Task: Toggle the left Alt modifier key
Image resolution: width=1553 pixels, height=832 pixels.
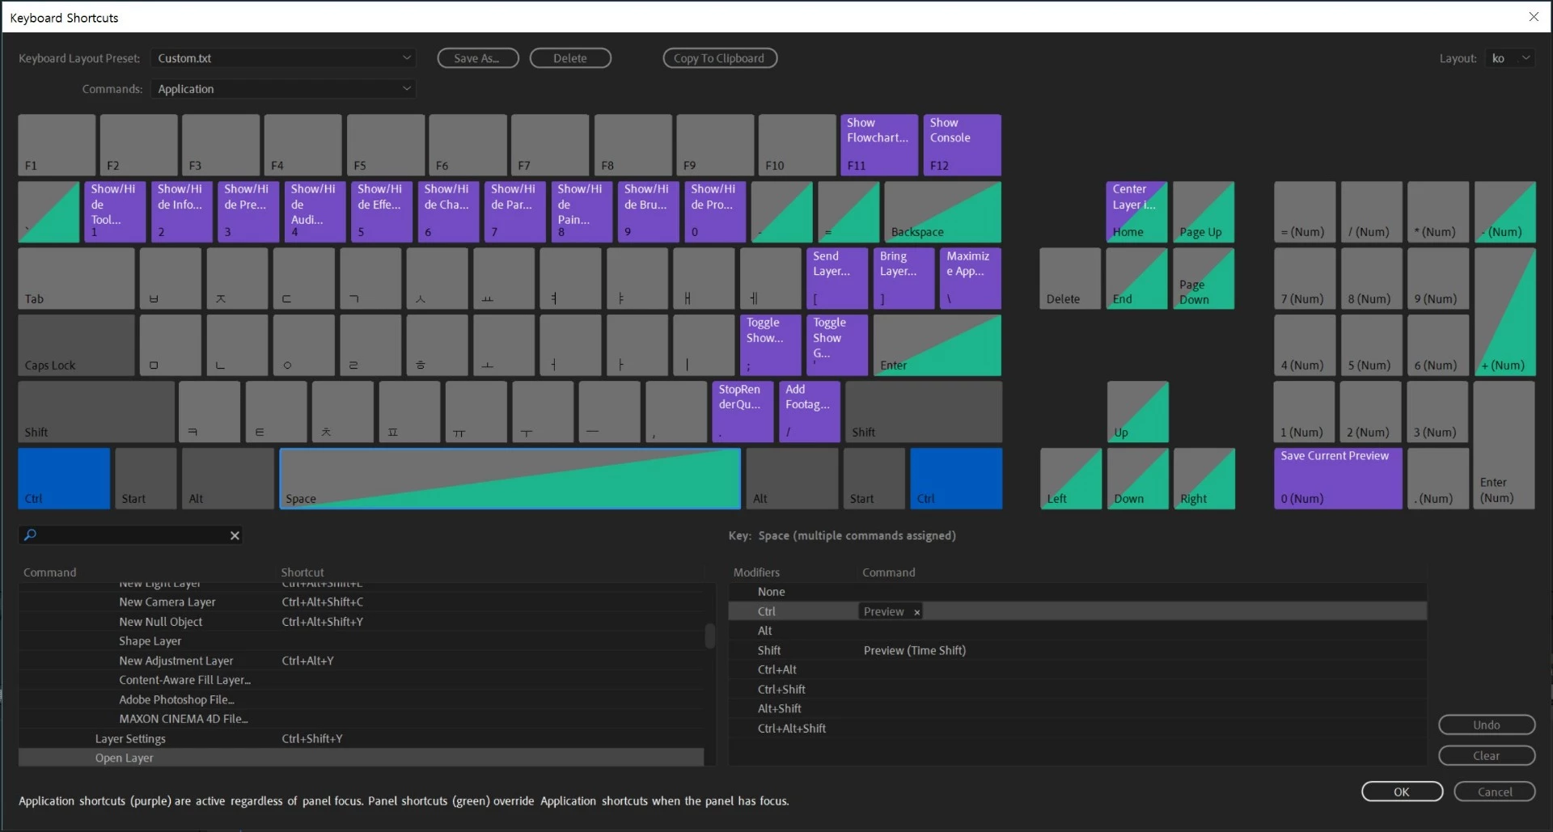Action: [227, 479]
